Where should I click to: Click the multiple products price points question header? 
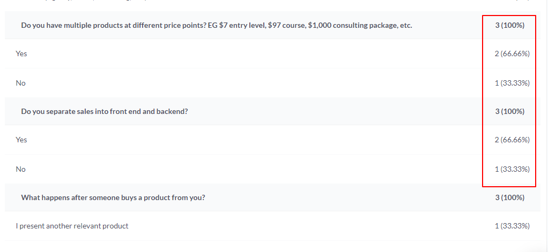[x=217, y=25]
